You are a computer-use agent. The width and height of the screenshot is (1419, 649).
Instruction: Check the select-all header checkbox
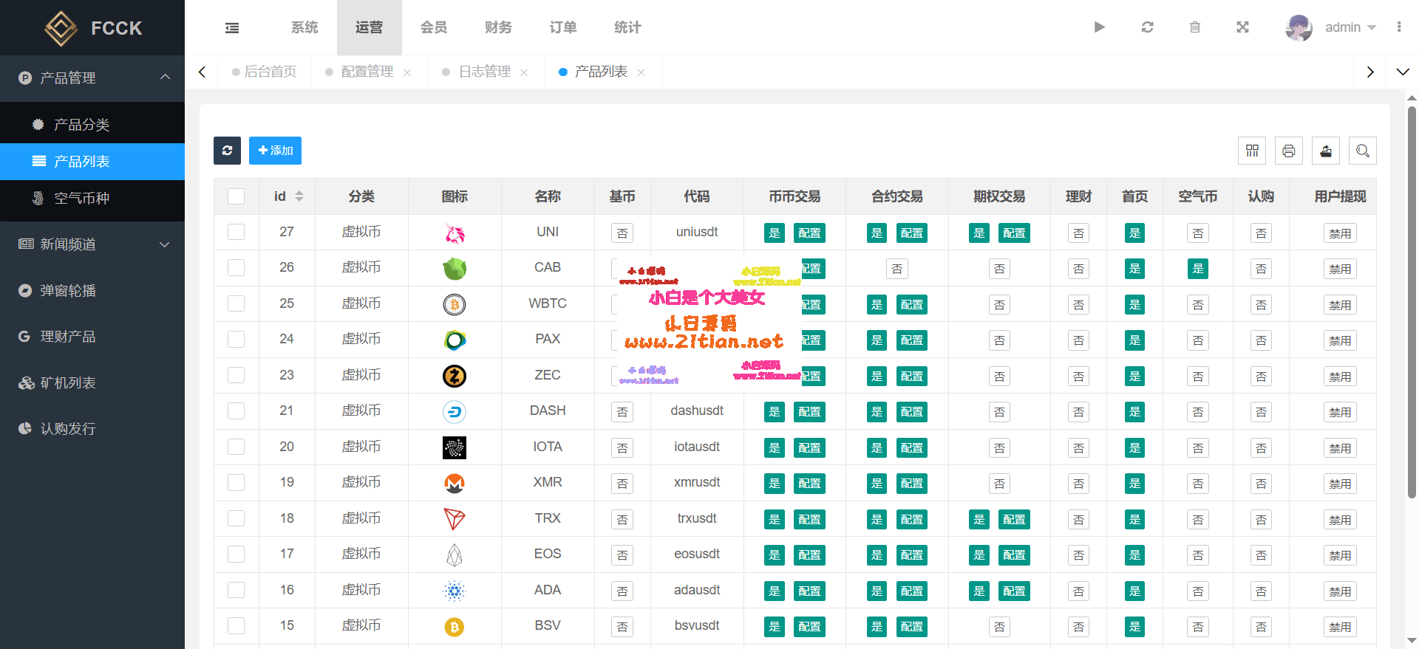coord(236,196)
